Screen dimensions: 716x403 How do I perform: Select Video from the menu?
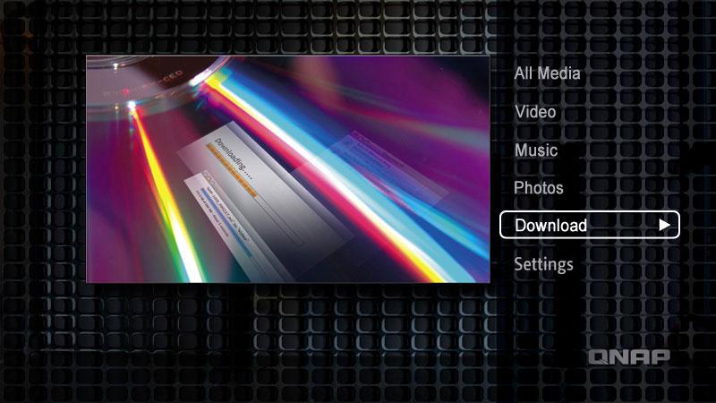(x=535, y=112)
